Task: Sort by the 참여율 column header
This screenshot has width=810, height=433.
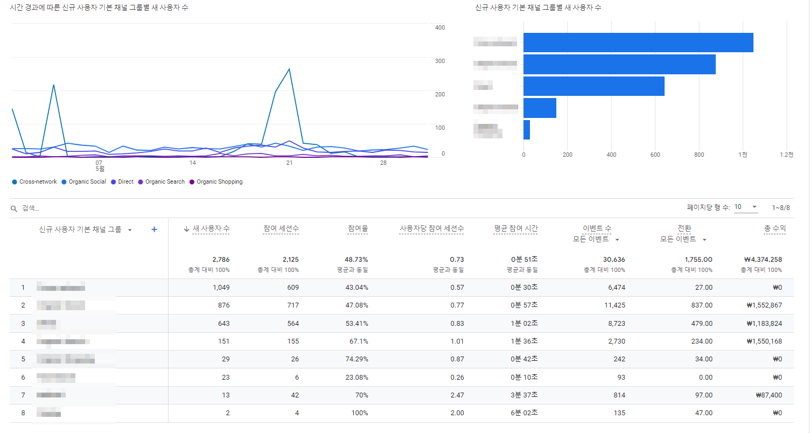Action: pyautogui.click(x=358, y=229)
